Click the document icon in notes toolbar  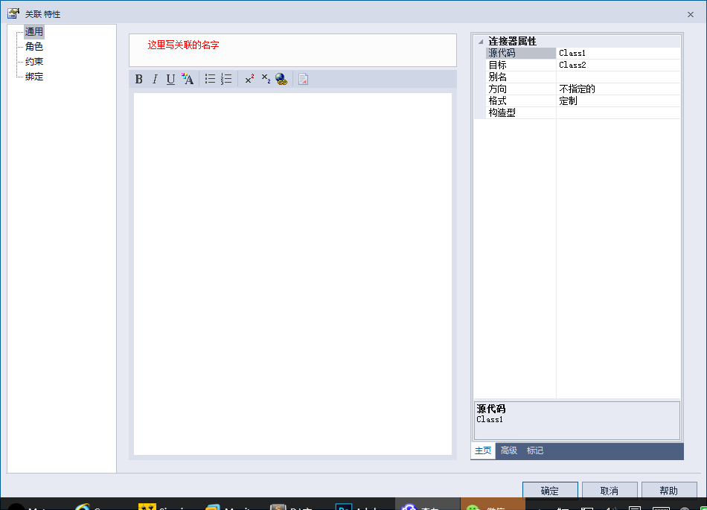[x=303, y=80]
